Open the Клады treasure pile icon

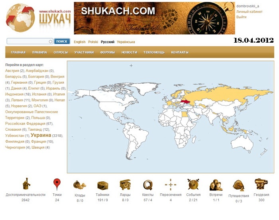80,185
